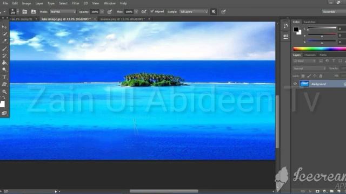346x194 pixels.
Task: Click the blue B color slider
Action: 322,41
